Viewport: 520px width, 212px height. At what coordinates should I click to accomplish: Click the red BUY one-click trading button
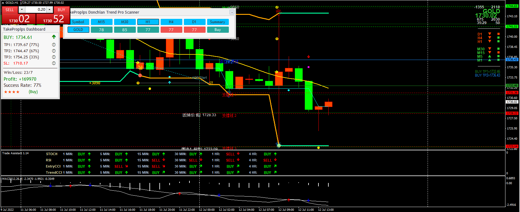click(61, 10)
